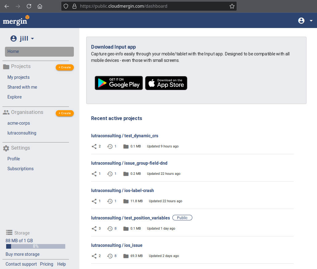Open lutraconsulting / test_dynamic_crs project
Screen dimensions: 317x269
click(x=125, y=136)
